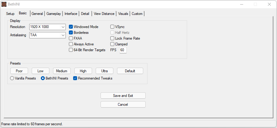Select Vanilla Presets radio button
The image size is (277, 128).
click(x=12, y=78)
